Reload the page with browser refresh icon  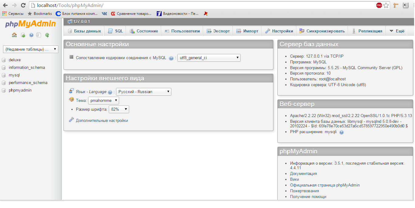23,5
